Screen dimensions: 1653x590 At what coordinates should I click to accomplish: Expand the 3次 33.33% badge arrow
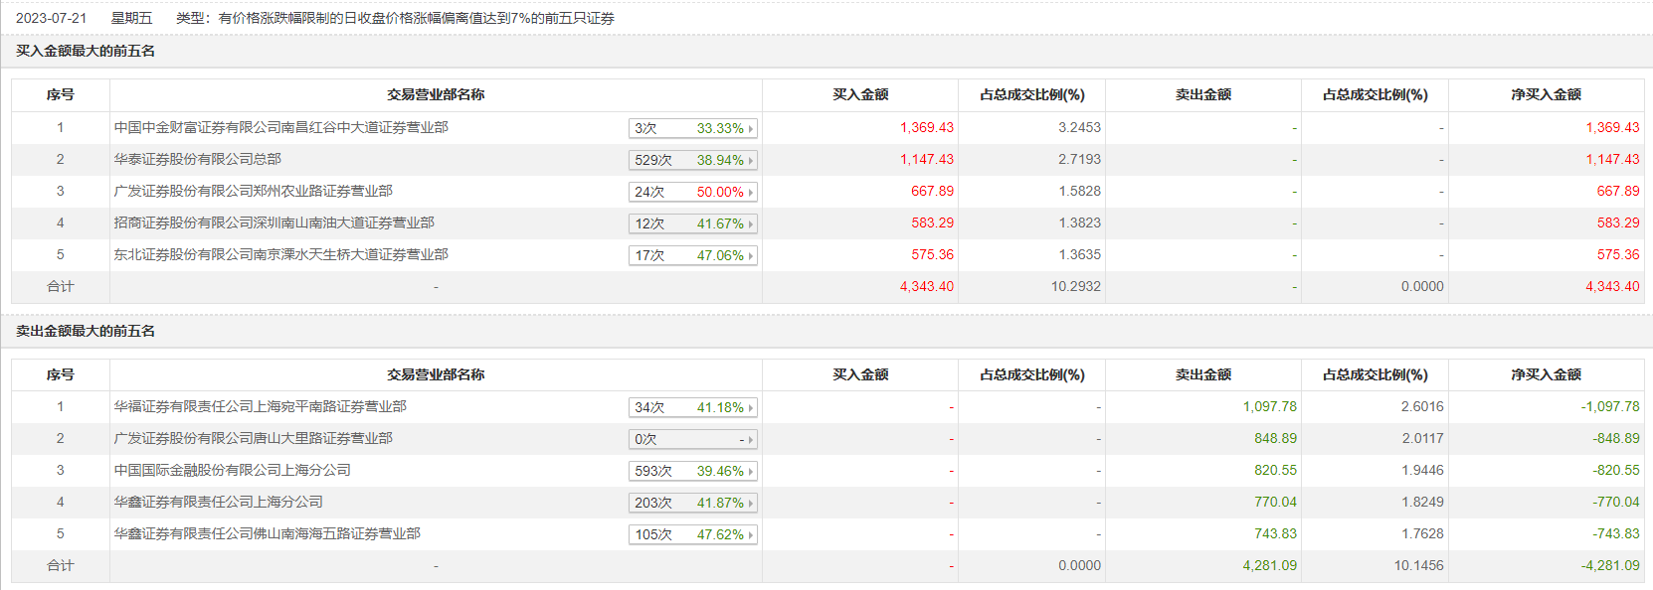point(751,129)
